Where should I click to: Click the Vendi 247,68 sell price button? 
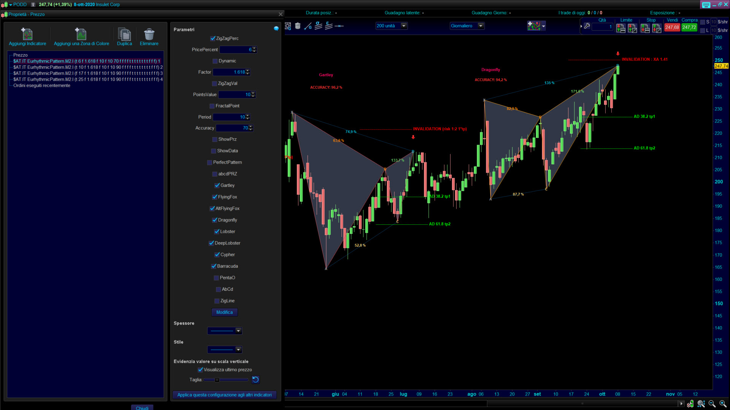click(x=672, y=27)
